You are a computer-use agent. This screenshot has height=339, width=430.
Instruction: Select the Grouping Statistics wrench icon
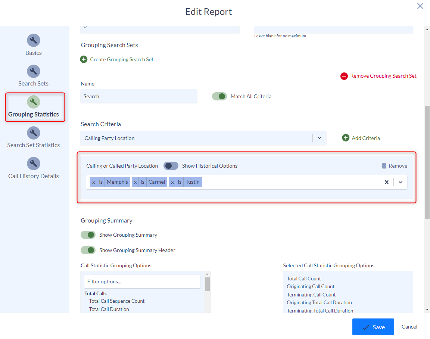[x=33, y=101]
